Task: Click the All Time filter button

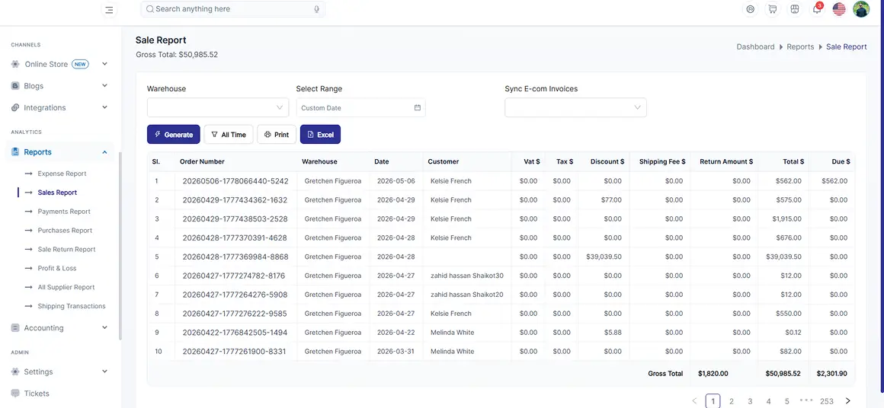Action: tap(229, 135)
